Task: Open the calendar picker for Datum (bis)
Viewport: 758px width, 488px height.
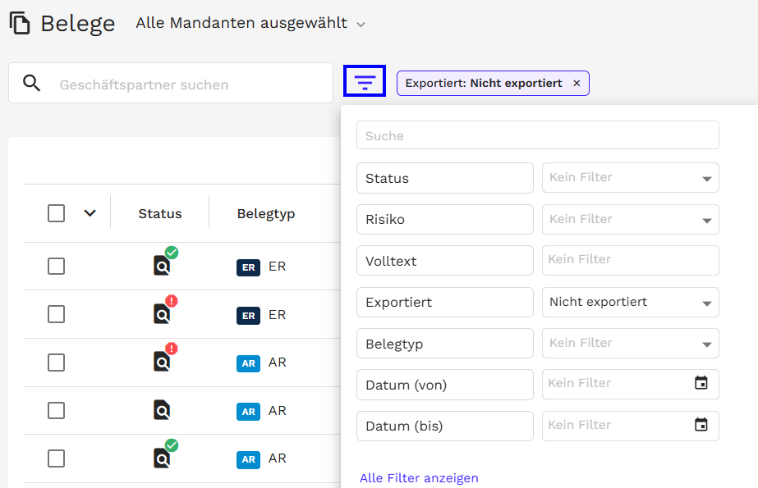Action: tap(701, 425)
